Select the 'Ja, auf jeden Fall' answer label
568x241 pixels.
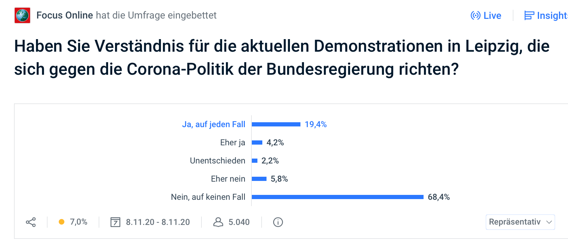[x=214, y=124]
